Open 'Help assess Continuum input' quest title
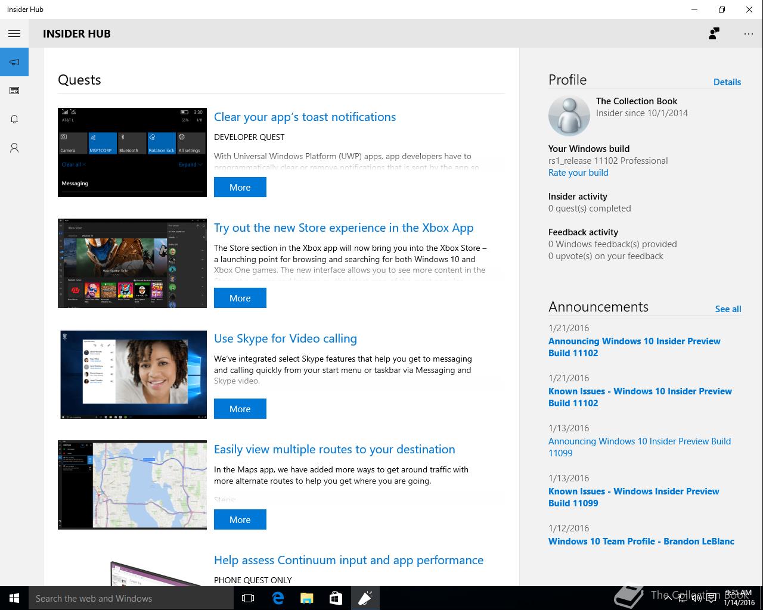763x610 pixels. point(349,560)
